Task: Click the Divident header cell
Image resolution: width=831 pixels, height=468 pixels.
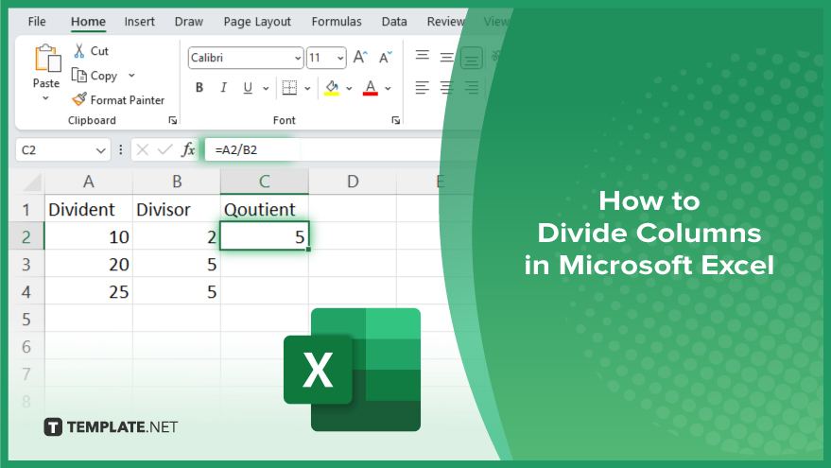Action: click(x=89, y=209)
